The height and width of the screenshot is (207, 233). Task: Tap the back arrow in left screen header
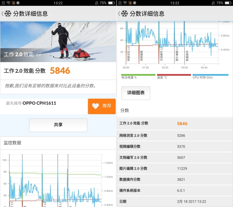coord(2,14)
